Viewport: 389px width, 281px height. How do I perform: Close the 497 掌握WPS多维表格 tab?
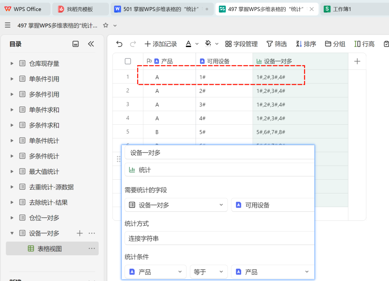pos(312,9)
